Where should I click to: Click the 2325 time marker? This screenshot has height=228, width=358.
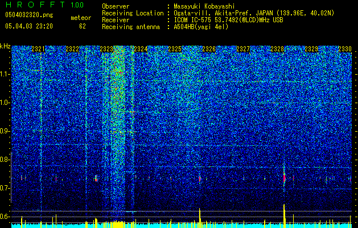(x=175, y=49)
